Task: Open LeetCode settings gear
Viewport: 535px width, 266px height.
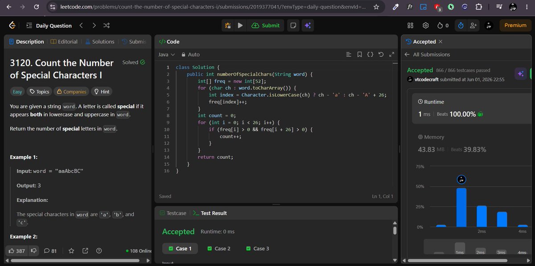Action: pyautogui.click(x=426, y=25)
